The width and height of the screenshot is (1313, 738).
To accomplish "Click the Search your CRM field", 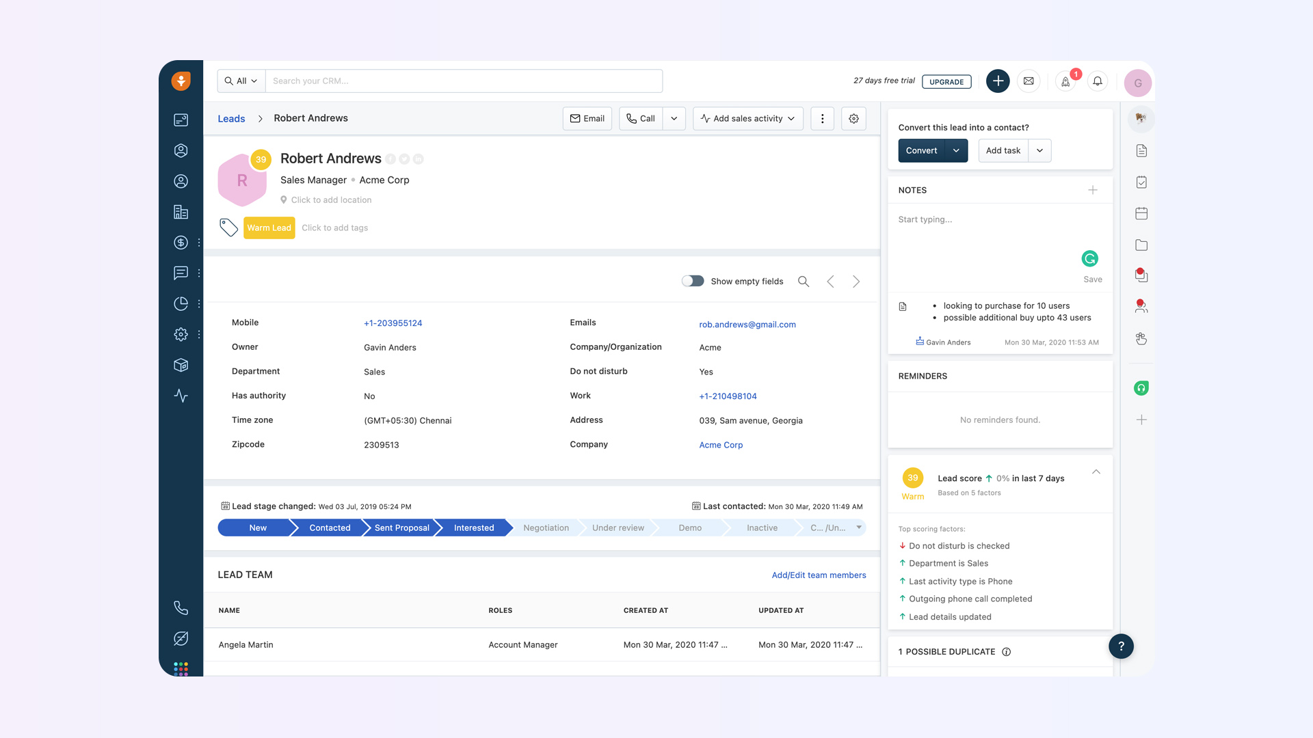I will click(x=464, y=81).
